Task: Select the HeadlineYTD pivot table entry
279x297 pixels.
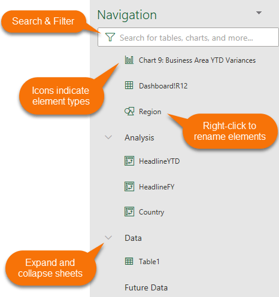Action: (159, 161)
